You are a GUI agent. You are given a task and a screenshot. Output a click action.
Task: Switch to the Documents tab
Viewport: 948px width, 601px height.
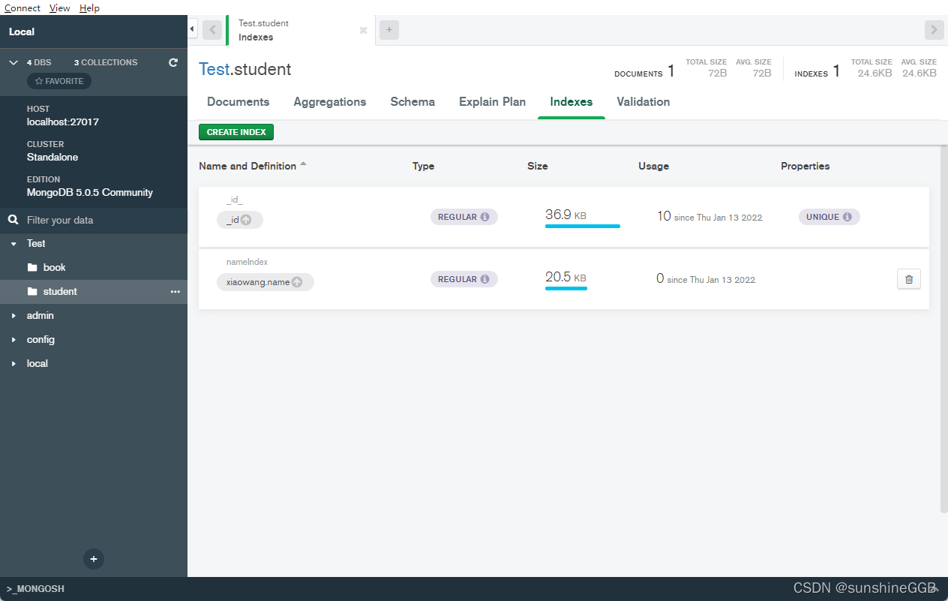click(238, 102)
